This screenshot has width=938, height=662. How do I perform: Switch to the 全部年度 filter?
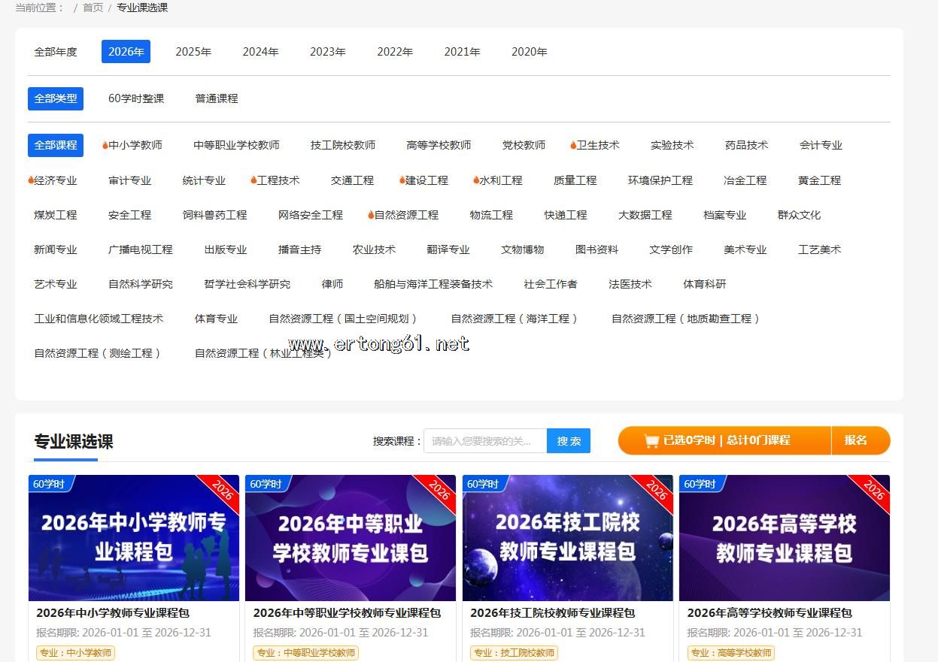click(x=56, y=52)
